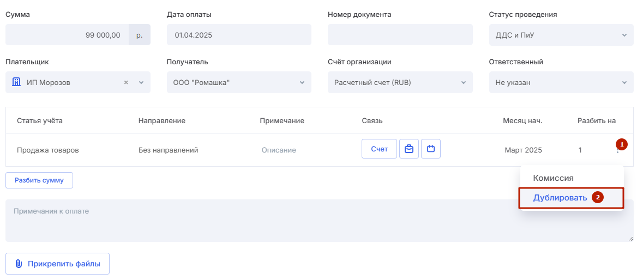The width and height of the screenshot is (643, 280).
Task: Click the Разбить сумму button
Action: tap(39, 180)
